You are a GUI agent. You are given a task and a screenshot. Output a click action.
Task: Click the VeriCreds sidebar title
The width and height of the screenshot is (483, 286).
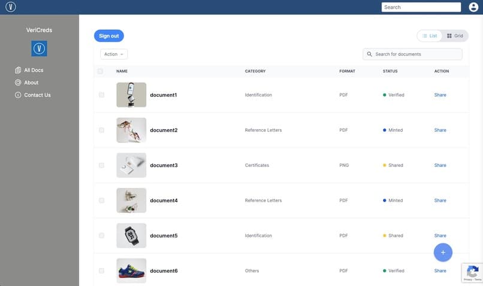tap(39, 30)
